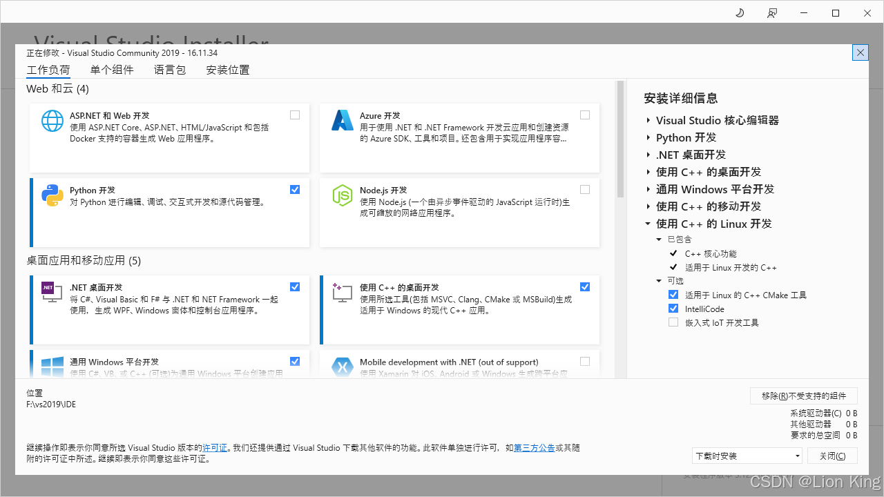Screen dimensions: 884x497
Task: Expand .NET 桌面开发 in install details
Action: click(648, 155)
